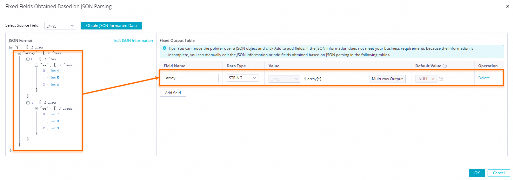
Task: Confirm with the OK button
Action: 477,173
